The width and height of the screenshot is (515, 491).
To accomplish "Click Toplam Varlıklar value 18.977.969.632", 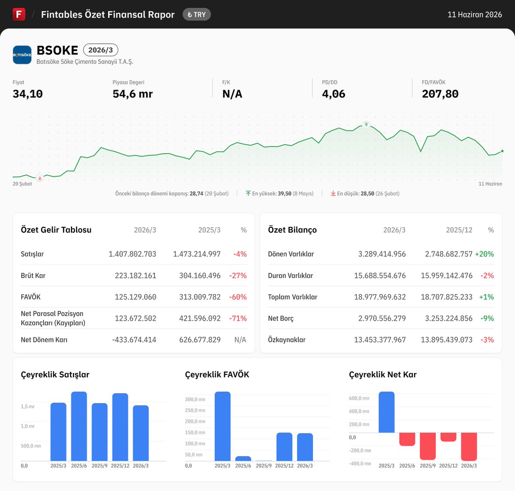I will click(380, 297).
